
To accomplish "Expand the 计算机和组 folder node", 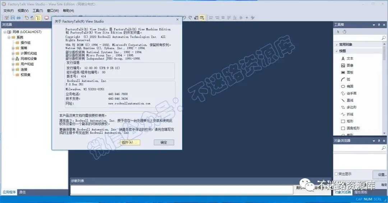I will 13,53.
